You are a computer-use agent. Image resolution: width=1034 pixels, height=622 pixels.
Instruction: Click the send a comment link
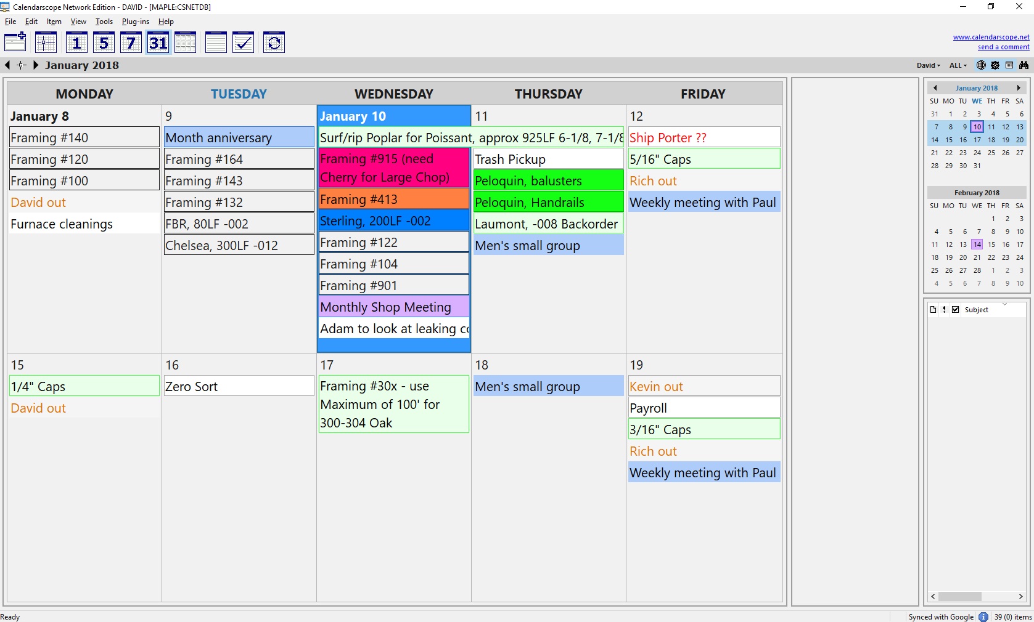tap(1003, 47)
